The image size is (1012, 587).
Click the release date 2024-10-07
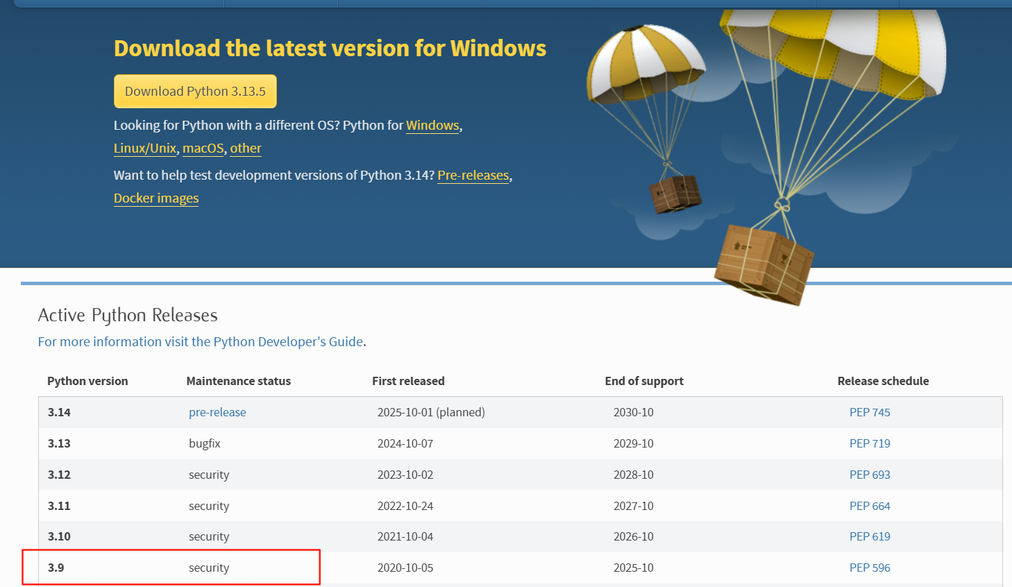tap(405, 443)
